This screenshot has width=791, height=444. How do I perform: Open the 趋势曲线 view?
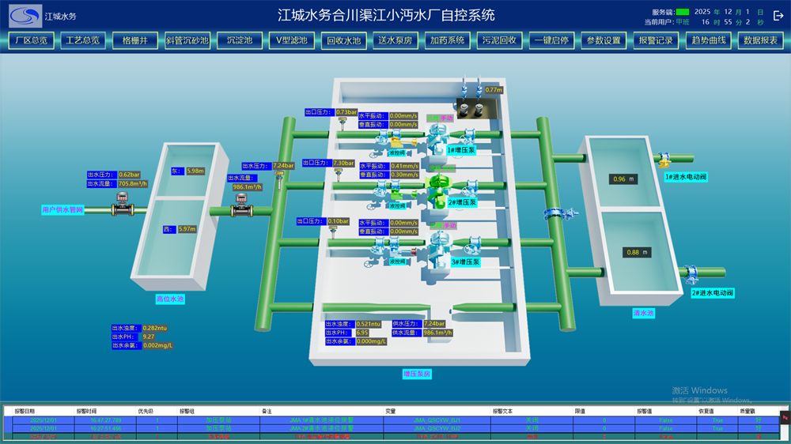click(708, 40)
